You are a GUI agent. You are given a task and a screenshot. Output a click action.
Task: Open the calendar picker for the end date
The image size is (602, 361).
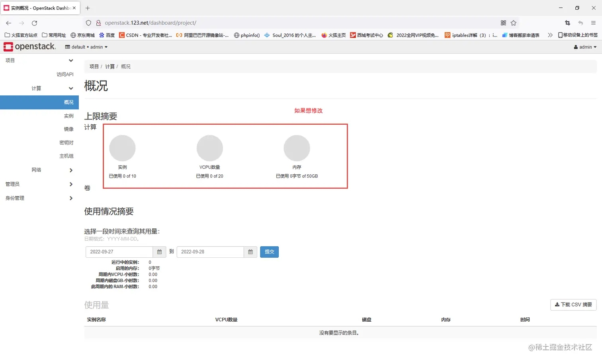[250, 252]
